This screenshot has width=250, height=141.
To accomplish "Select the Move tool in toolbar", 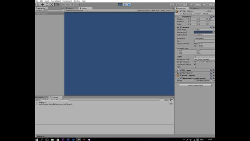I will (x=43, y=5).
